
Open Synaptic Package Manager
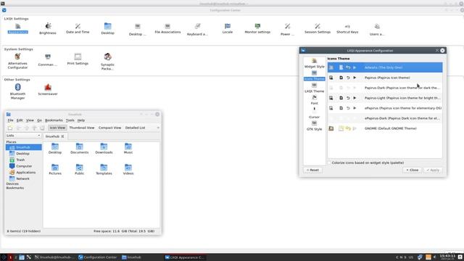coord(108,62)
